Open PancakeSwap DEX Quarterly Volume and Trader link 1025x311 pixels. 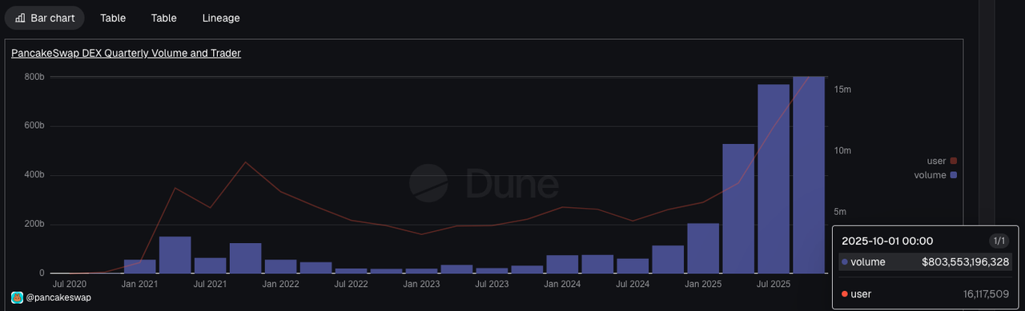coord(126,54)
